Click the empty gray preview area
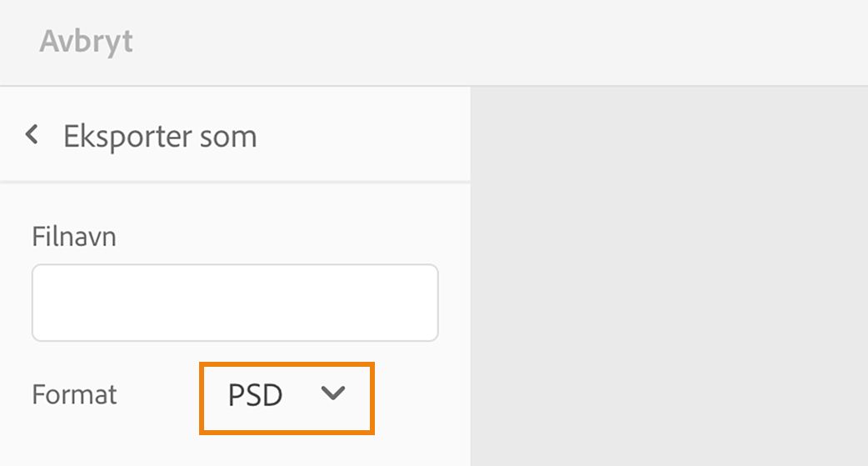The image size is (868, 466). tap(669, 275)
